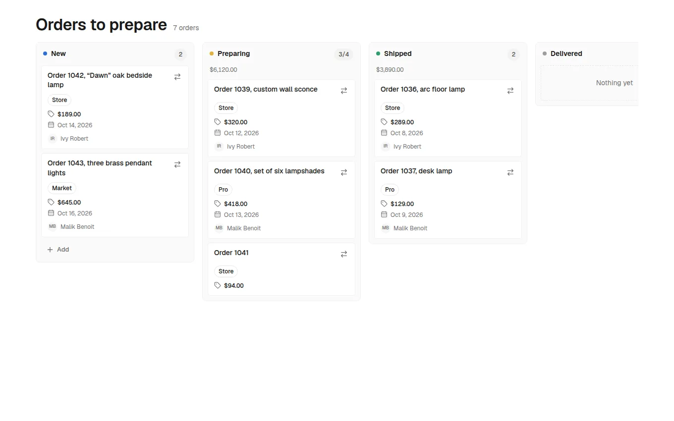
Task: Click the price tag icon beside $189.00
Action: 51,114
